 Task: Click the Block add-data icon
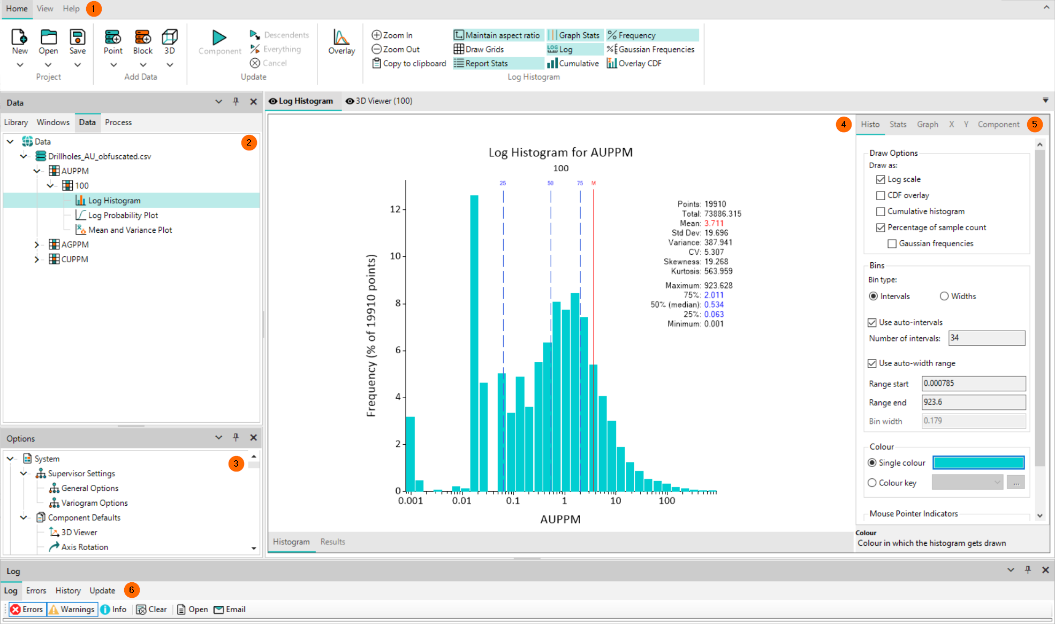[x=142, y=37]
